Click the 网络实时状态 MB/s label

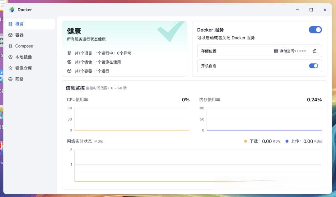click(x=85, y=141)
